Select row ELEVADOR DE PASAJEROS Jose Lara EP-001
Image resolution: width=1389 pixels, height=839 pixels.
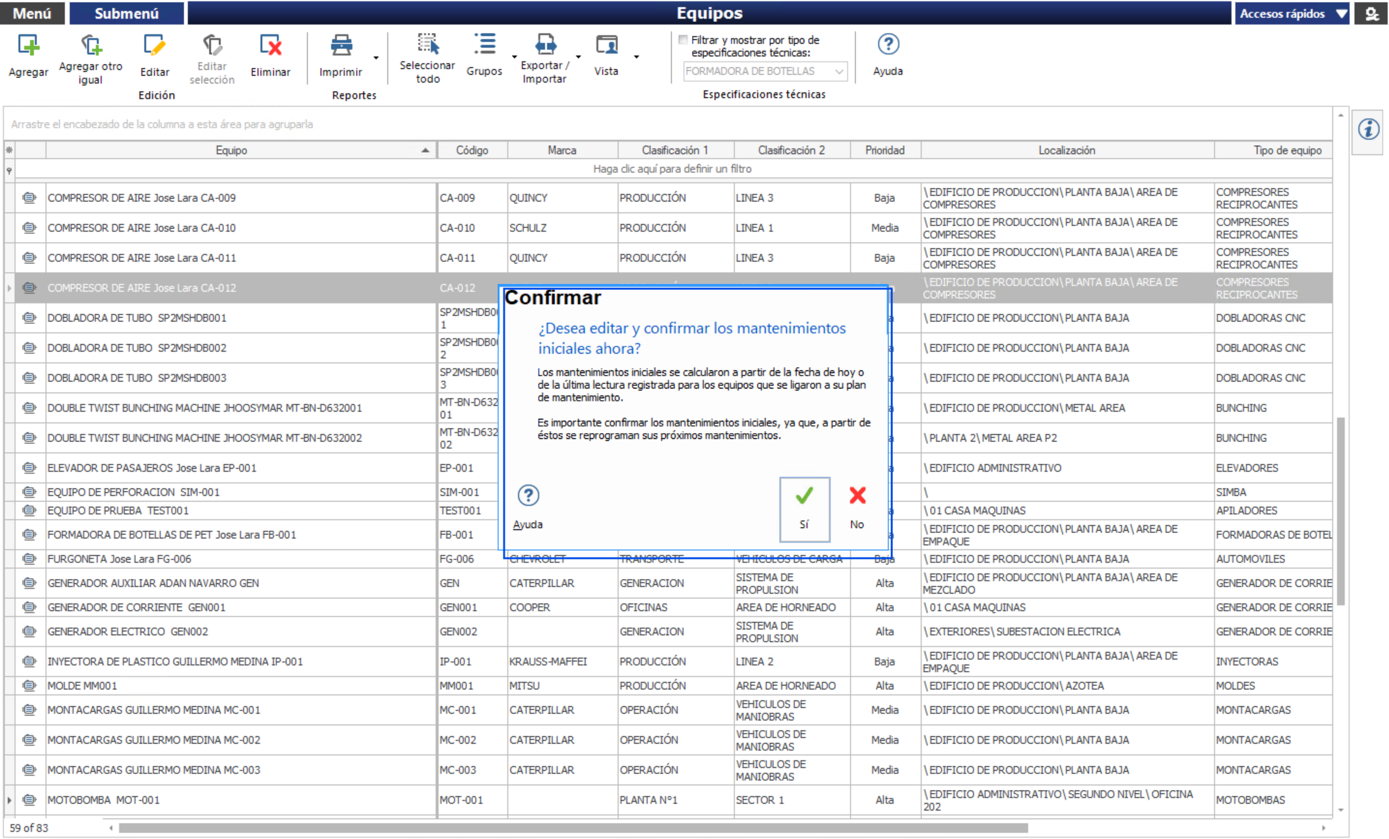click(x=668, y=468)
